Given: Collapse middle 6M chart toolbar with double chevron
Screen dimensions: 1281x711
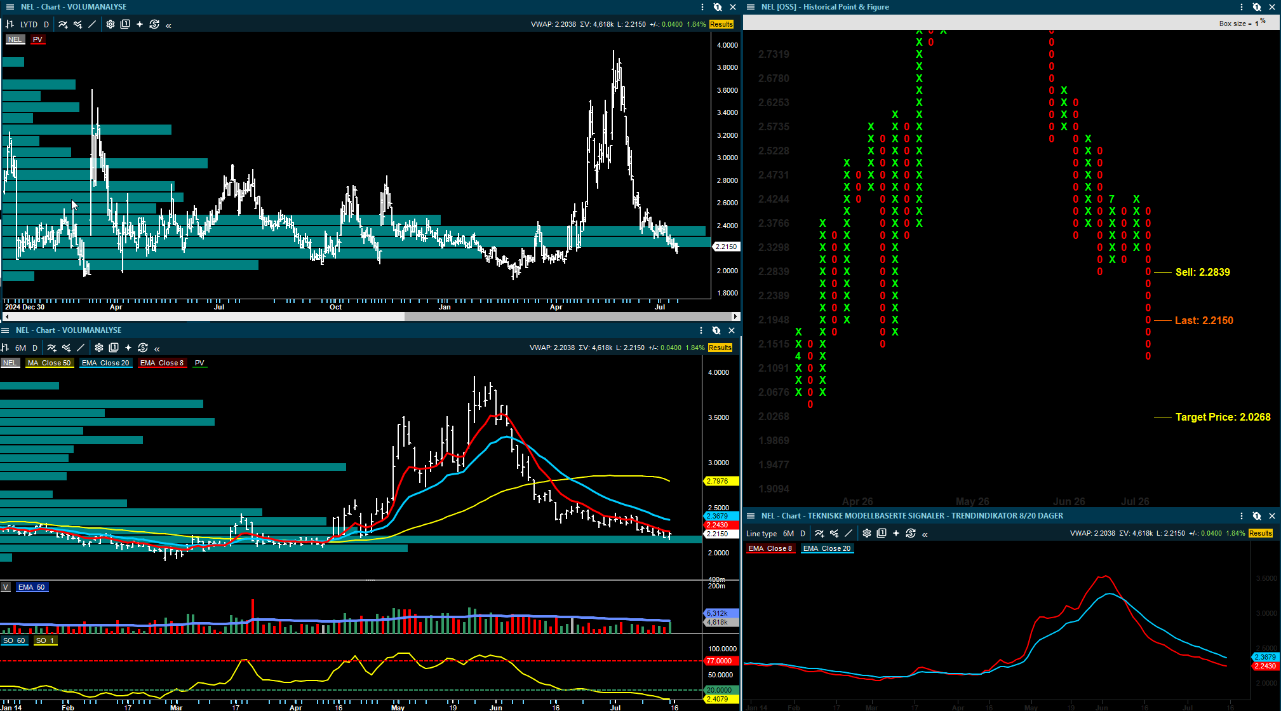Looking at the screenshot, I should [157, 349].
